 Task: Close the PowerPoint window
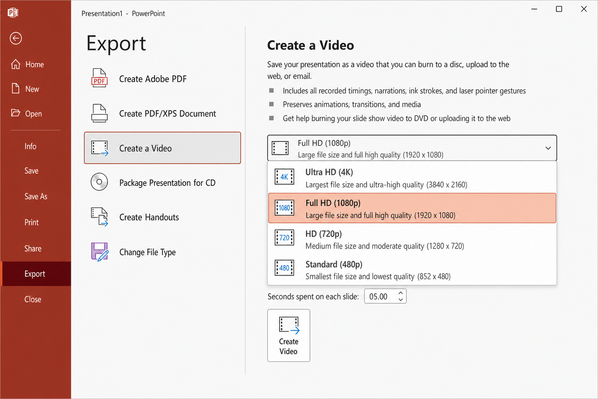pos(584,9)
